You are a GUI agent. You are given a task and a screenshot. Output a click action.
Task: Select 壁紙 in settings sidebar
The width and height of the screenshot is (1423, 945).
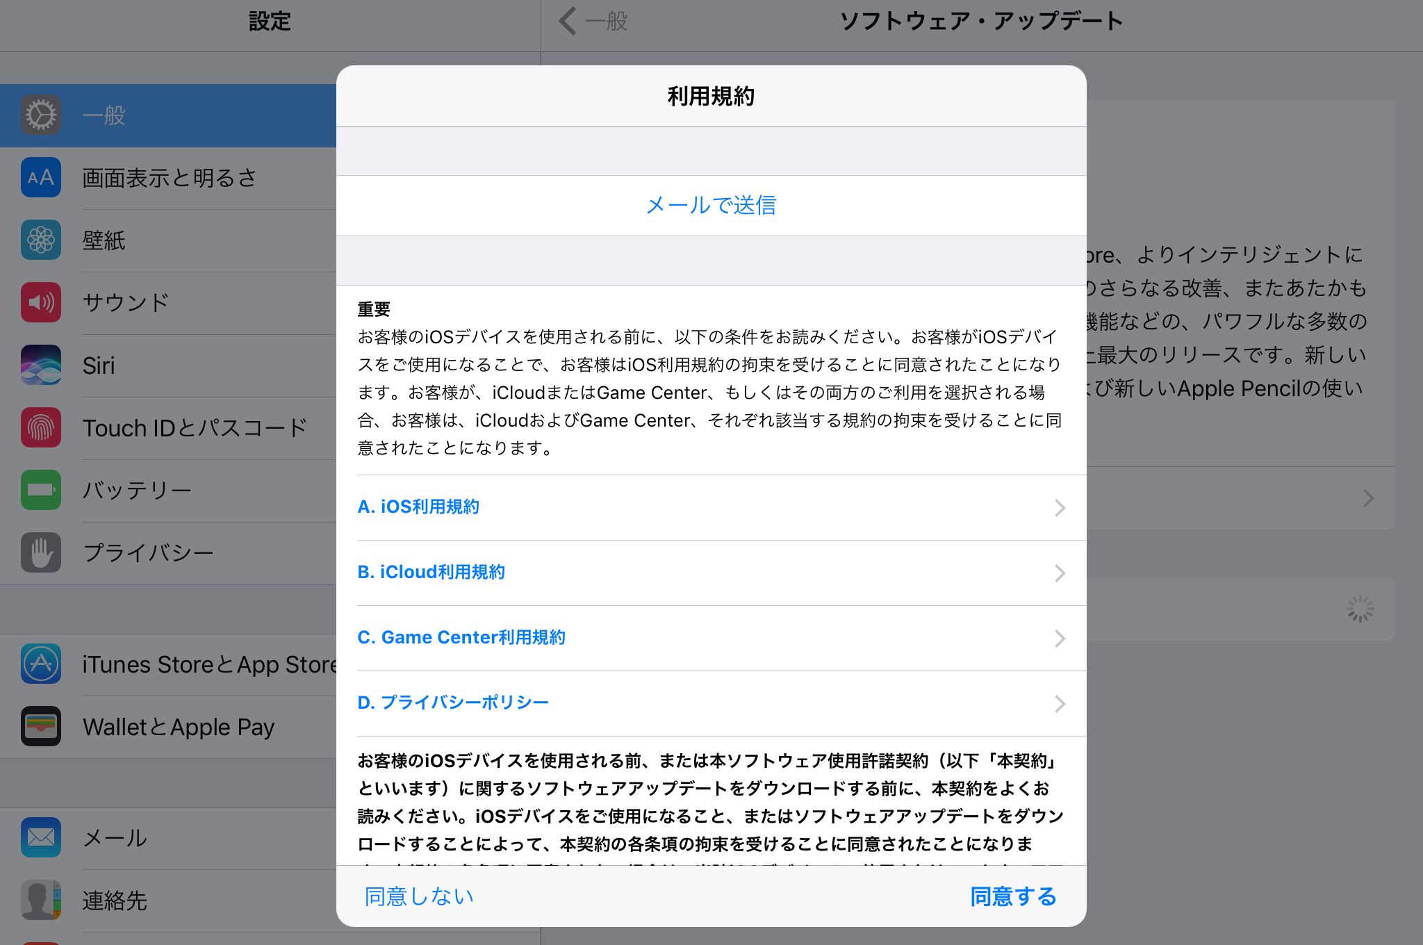(168, 240)
